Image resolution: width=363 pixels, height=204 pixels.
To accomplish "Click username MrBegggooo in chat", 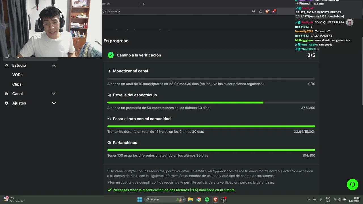I will point(304,40).
